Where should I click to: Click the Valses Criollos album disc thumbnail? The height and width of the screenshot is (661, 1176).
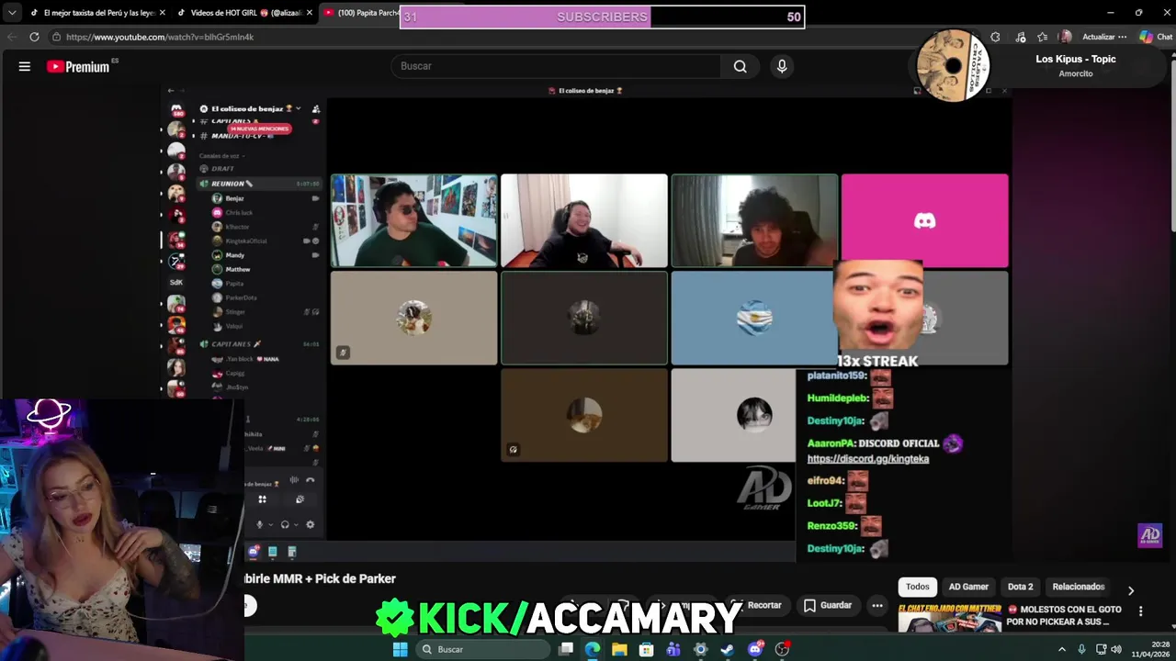[x=953, y=65]
